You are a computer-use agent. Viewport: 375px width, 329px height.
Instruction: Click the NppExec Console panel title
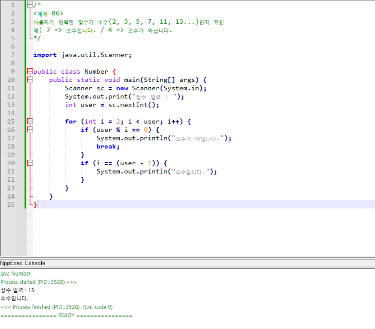coord(22,263)
